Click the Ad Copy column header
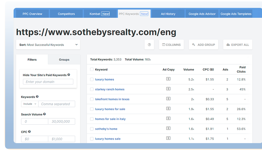 [168, 70]
